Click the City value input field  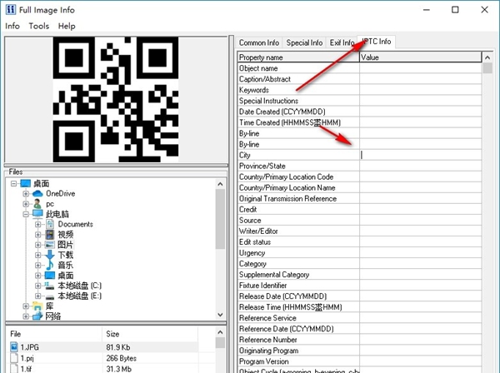(x=421, y=155)
